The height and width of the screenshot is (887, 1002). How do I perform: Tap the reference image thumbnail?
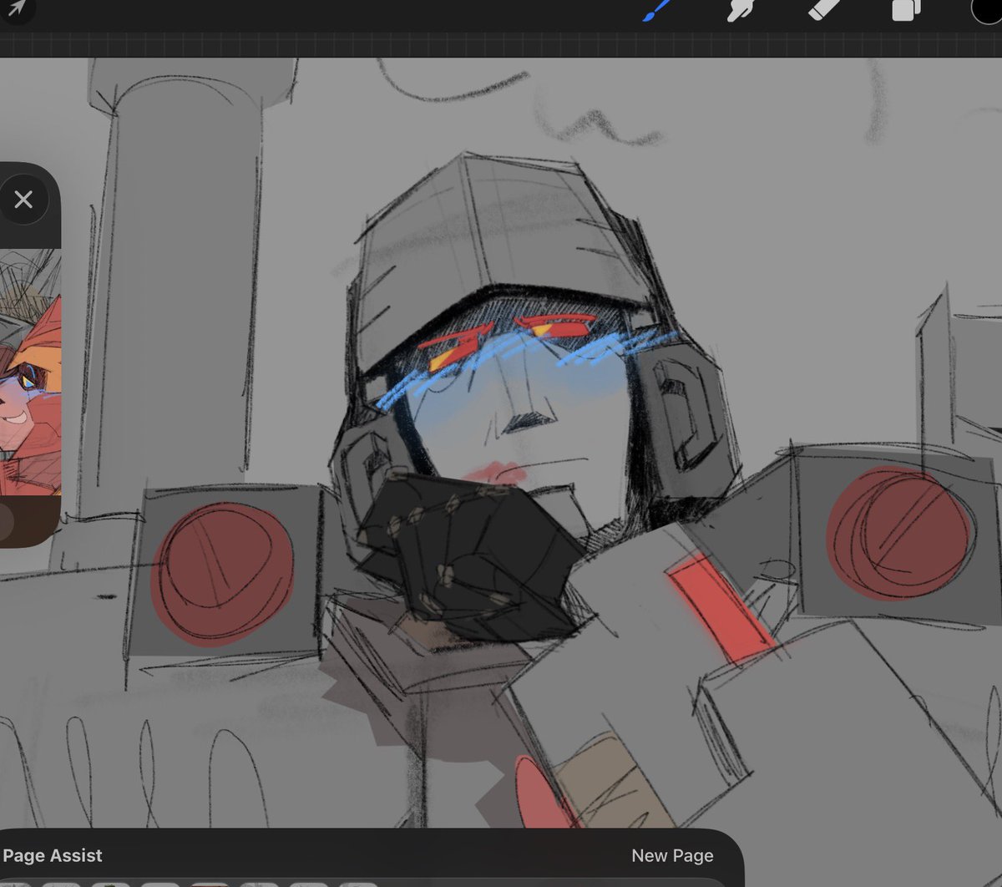(x=30, y=372)
